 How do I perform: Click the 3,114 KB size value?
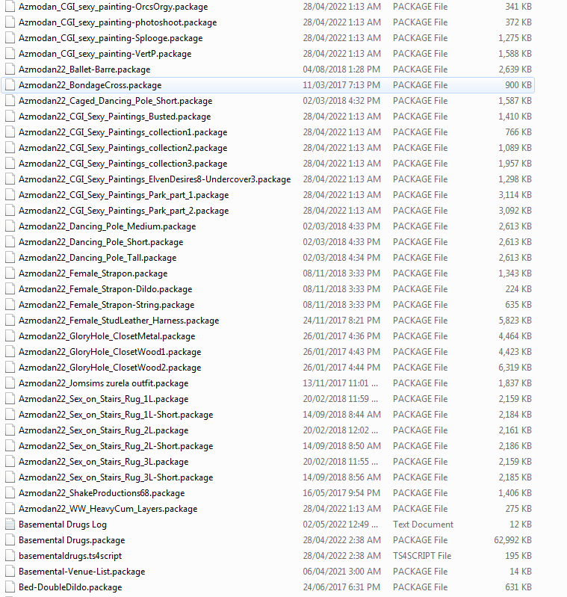(x=515, y=194)
